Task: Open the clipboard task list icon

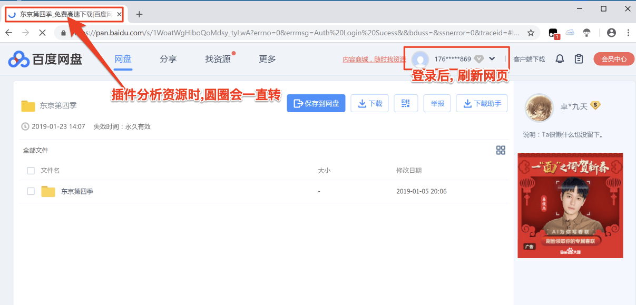Action: click(579, 59)
